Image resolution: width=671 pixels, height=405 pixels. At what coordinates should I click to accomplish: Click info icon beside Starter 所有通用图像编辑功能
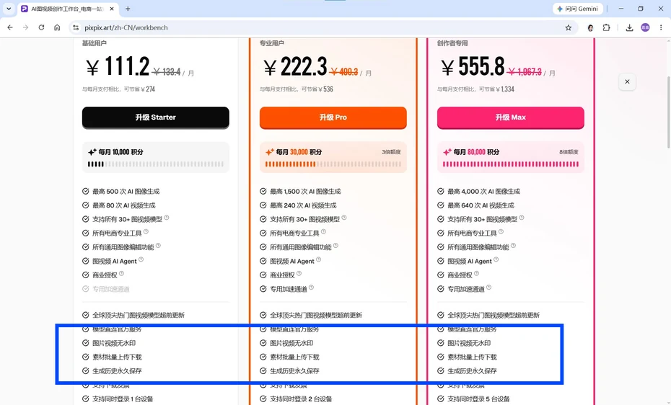158,246
